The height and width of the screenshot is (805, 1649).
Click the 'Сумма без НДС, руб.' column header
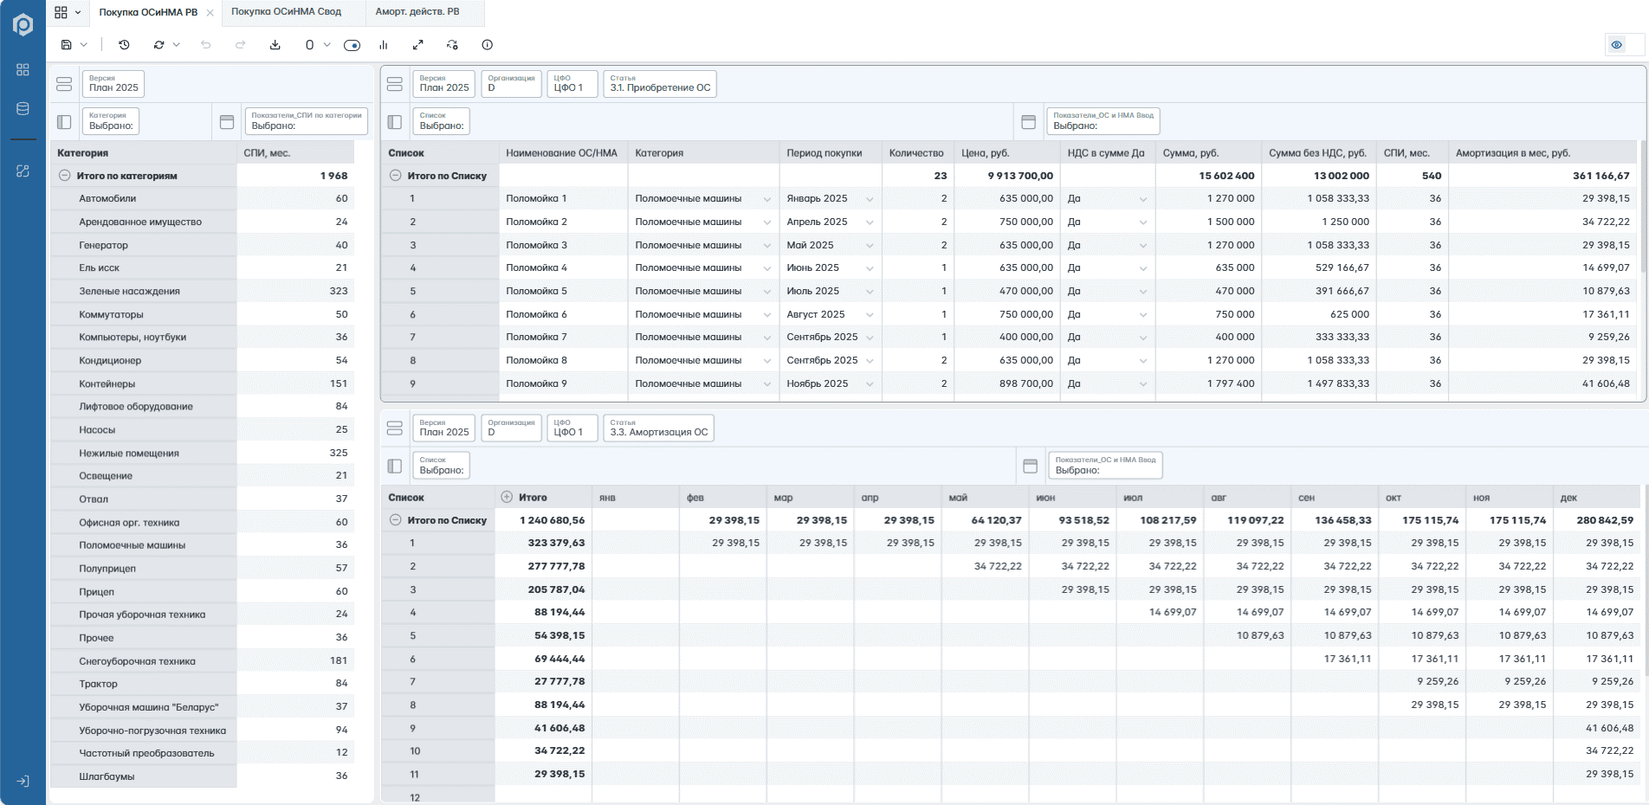(1318, 153)
